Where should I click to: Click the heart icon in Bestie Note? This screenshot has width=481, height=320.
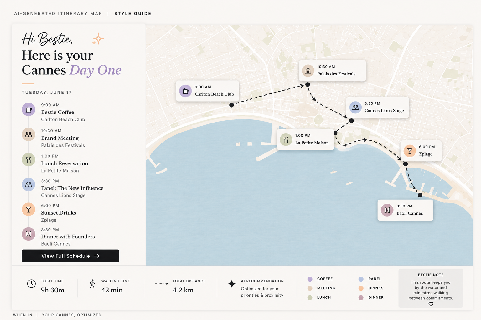[x=431, y=304]
